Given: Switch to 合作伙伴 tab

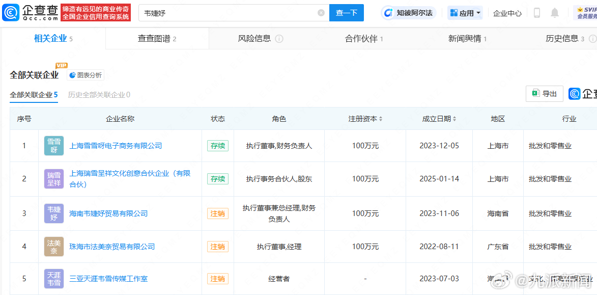Looking at the screenshot, I should click(363, 39).
